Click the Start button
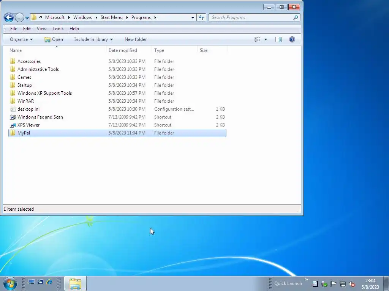 coord(10,283)
